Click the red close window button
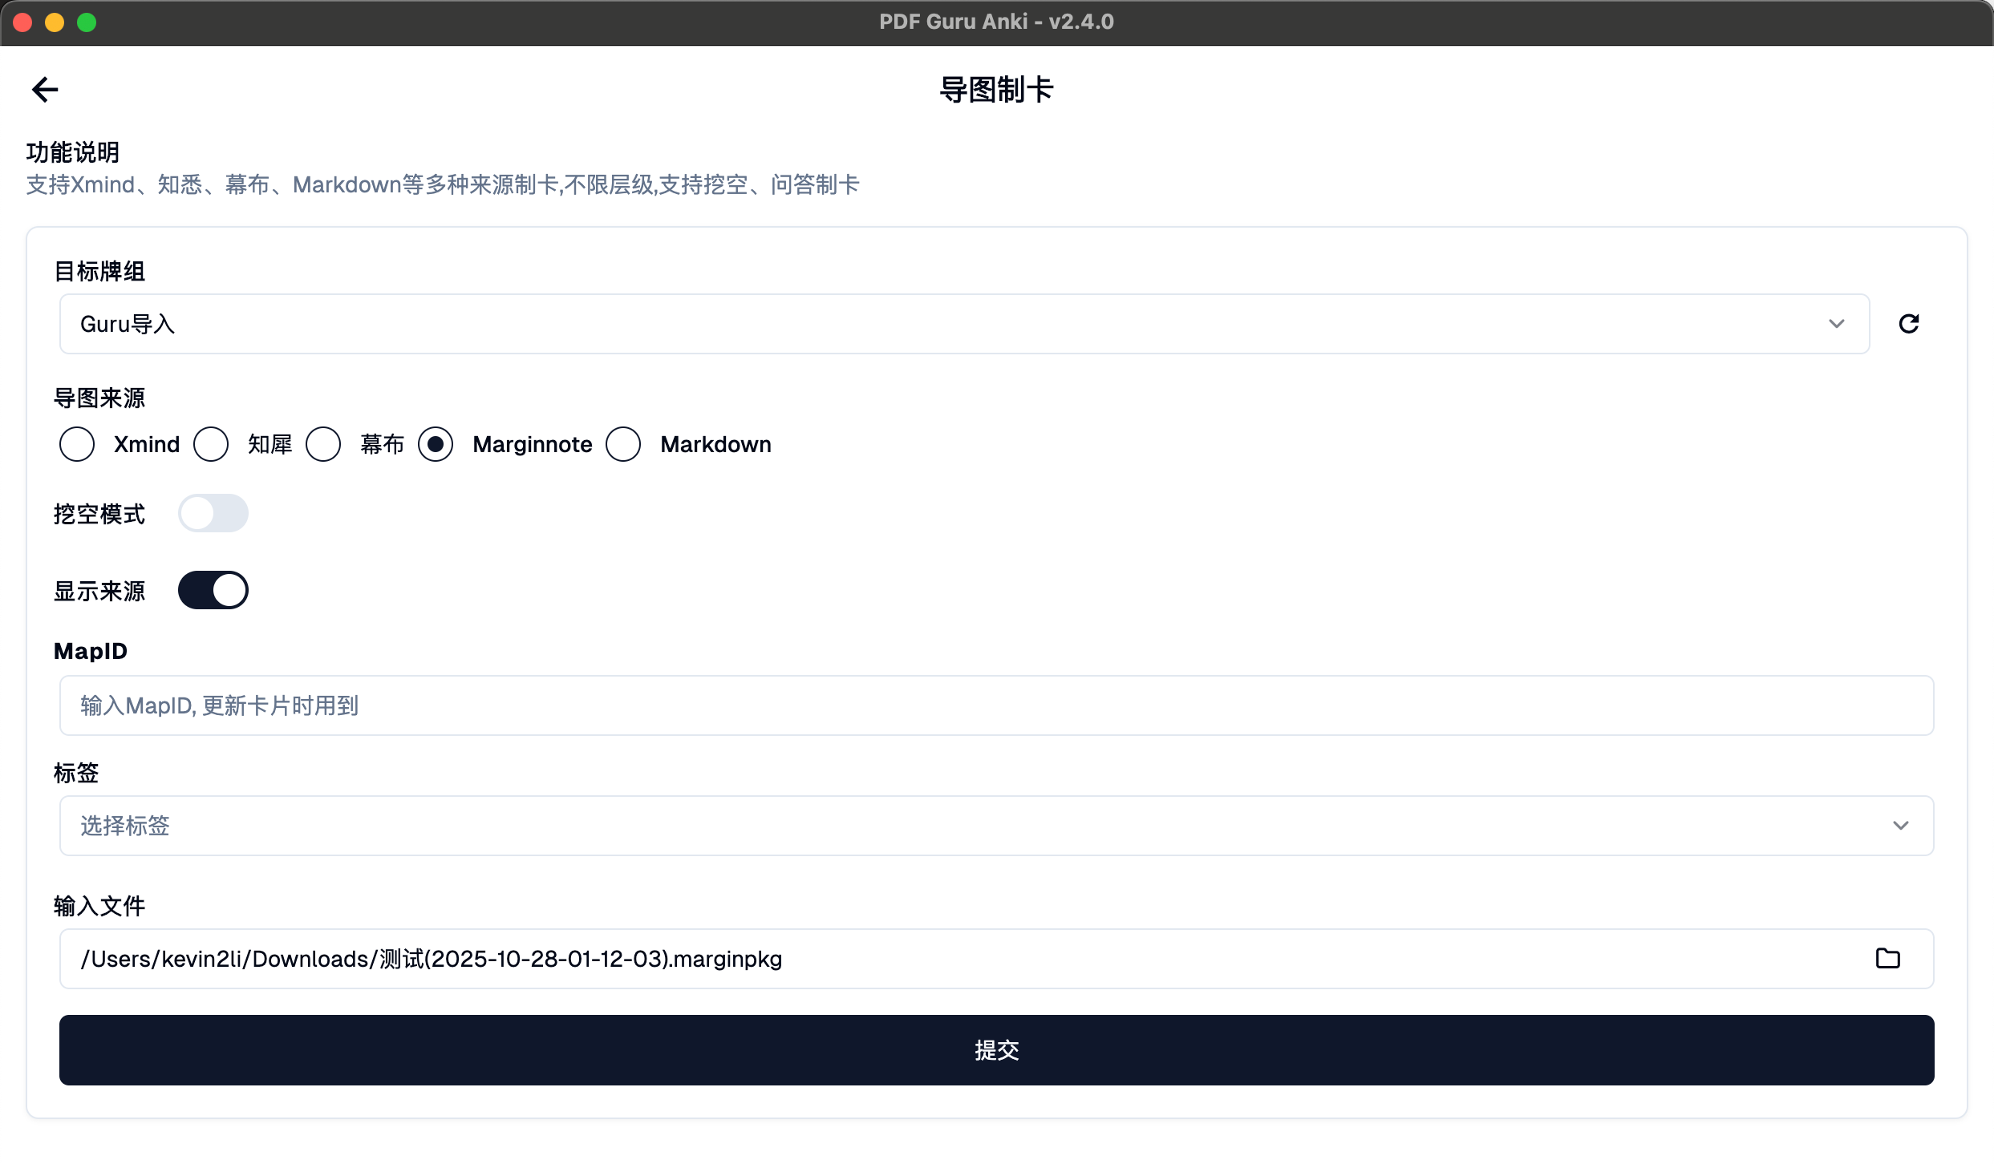 click(22, 22)
